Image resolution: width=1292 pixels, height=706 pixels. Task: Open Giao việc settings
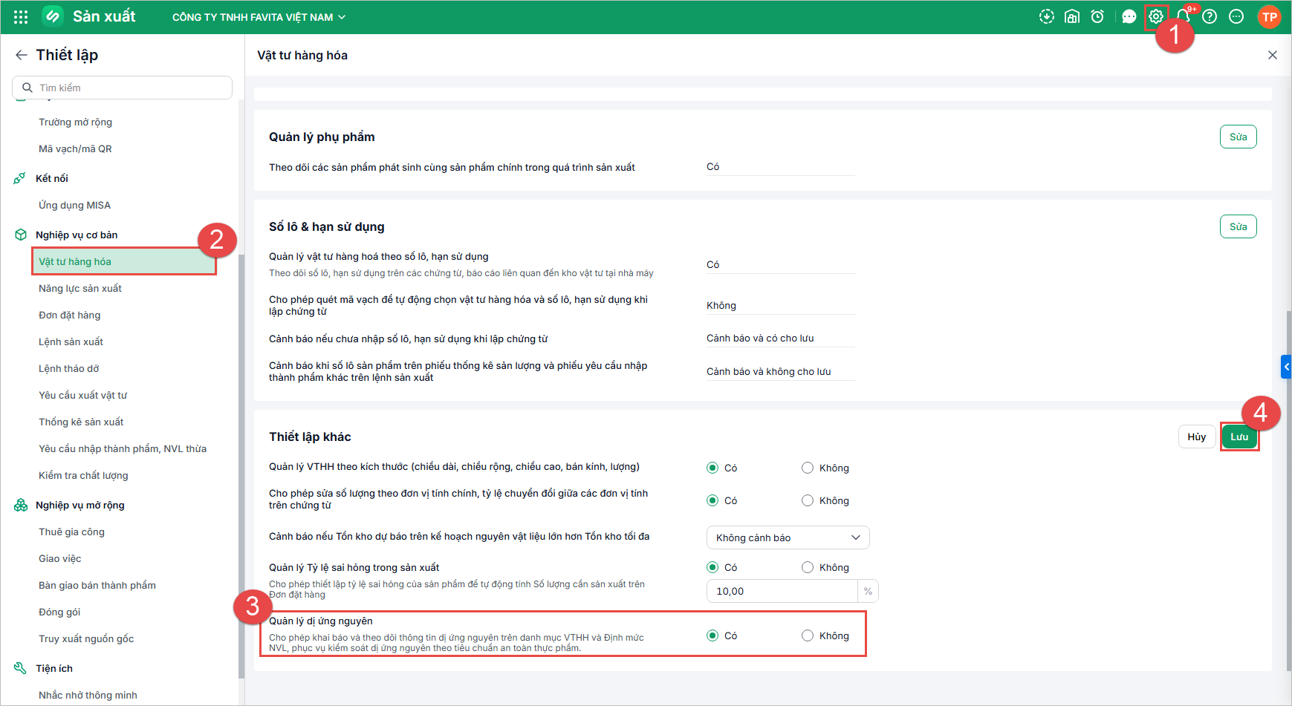[59, 558]
